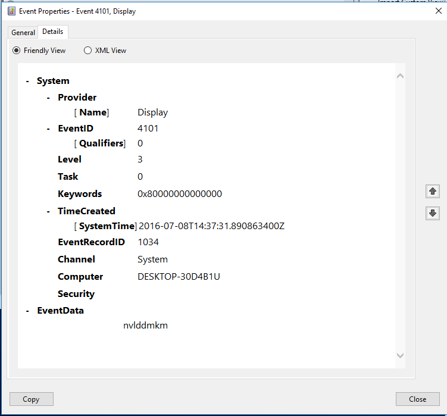This screenshot has width=447, height=416.
Task: Switch to the General tab
Action: [23, 33]
